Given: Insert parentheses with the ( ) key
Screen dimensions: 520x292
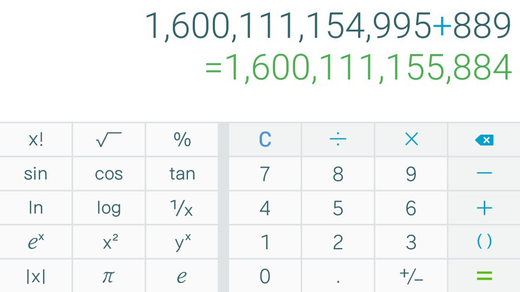Looking at the screenshot, I should (x=484, y=242).
